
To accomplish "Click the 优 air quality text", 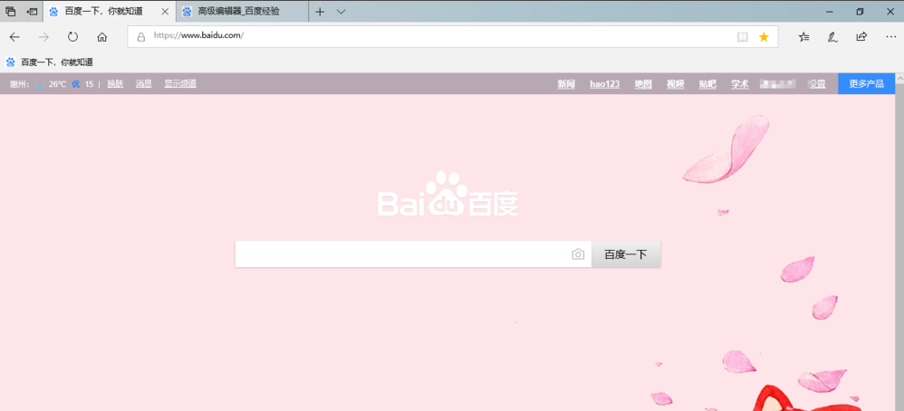I will [75, 84].
